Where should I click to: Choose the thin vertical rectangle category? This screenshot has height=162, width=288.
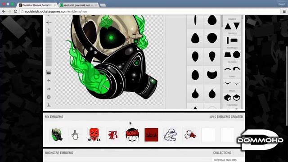228,40
